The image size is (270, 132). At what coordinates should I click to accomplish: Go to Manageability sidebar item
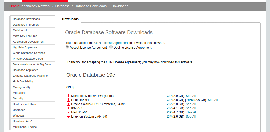(x=33, y=87)
